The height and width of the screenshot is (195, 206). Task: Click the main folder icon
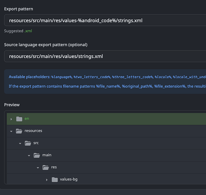(37, 155)
